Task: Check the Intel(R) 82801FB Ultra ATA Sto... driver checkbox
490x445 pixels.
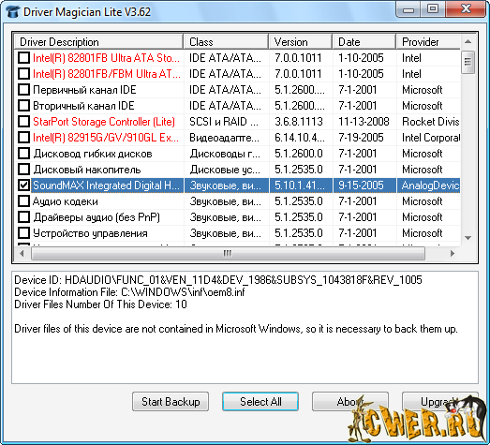Action: [x=23, y=58]
